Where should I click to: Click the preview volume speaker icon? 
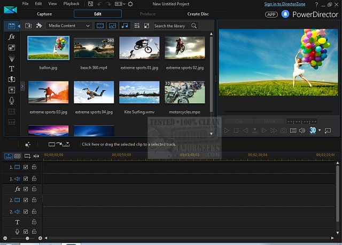[302, 130]
